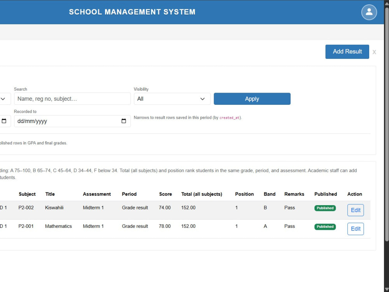Click the Position column header
The image size is (389, 292).
(244, 194)
